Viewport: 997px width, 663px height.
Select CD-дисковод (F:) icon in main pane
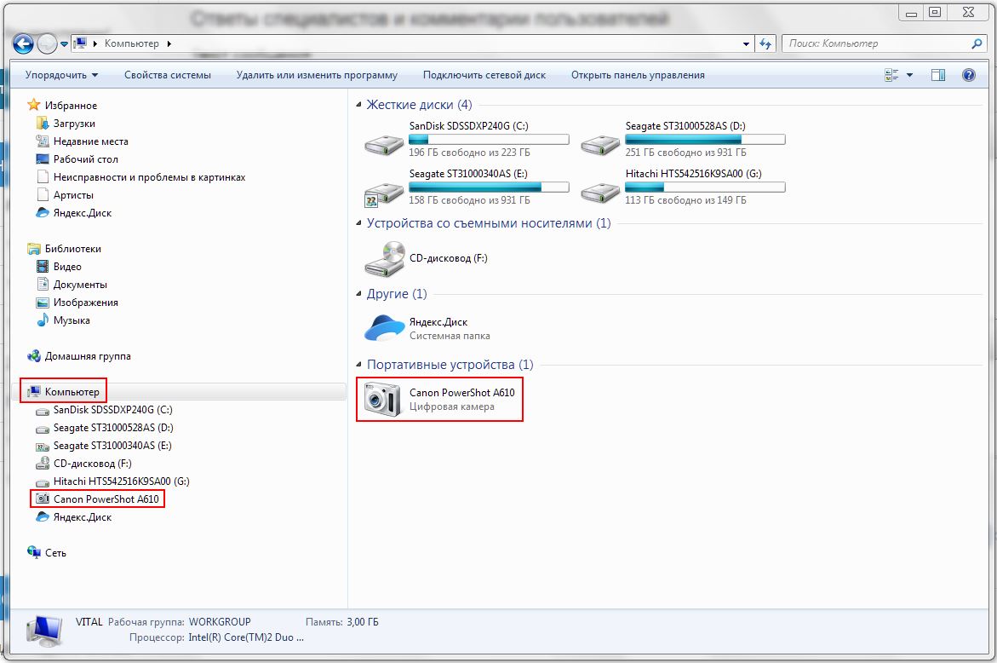(385, 258)
